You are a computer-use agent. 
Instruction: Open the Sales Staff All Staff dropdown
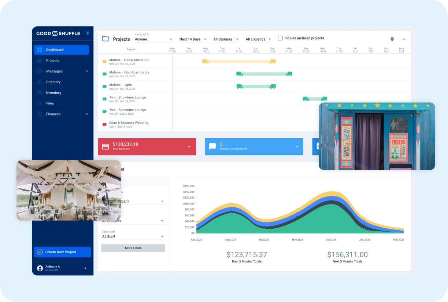click(x=133, y=237)
